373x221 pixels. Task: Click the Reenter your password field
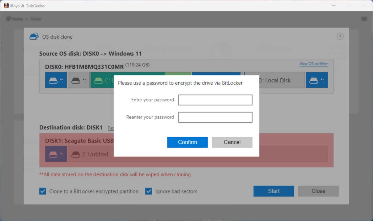point(215,117)
